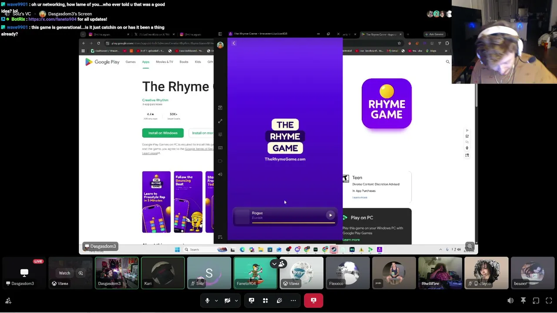
Task: Open the Kids tab on Google Play
Action: click(x=198, y=62)
